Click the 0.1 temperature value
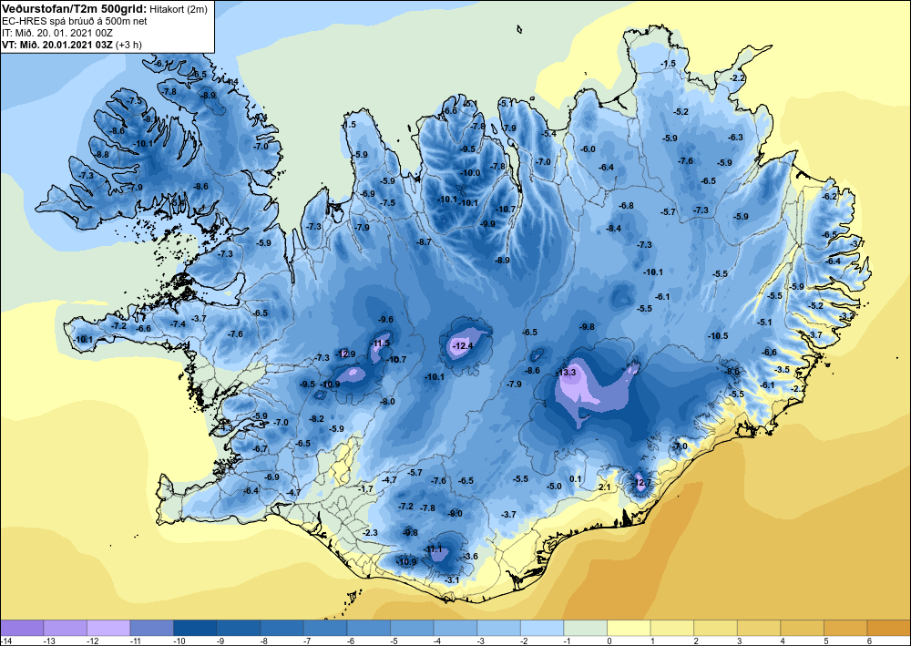Viewport: 911px width, 646px height. coord(575,478)
